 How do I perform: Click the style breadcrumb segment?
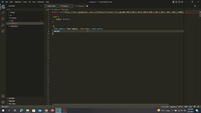[47, 10]
